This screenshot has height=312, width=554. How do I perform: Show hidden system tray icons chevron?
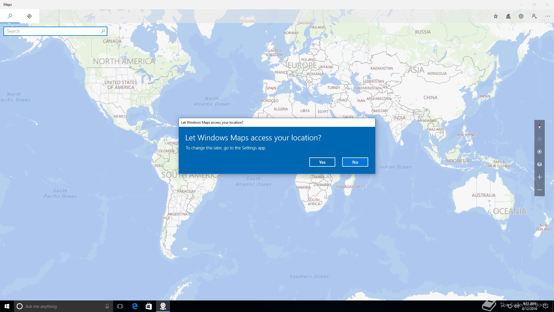[503, 306]
